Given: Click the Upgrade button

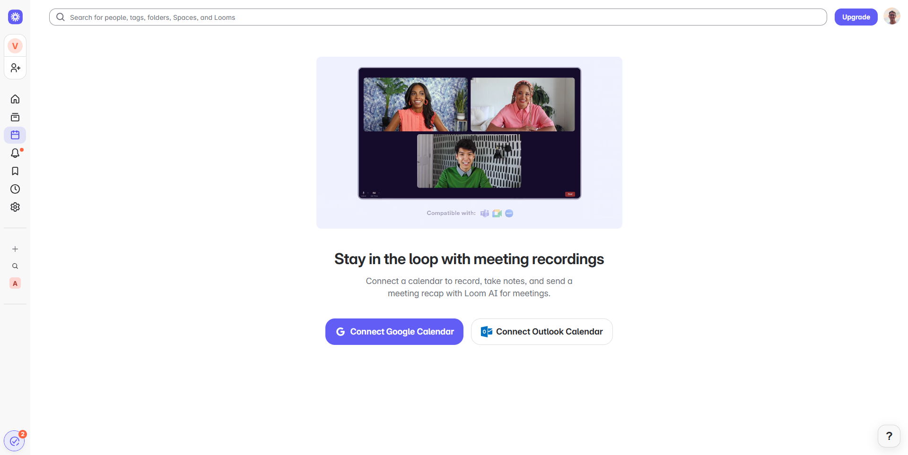Looking at the screenshot, I should point(856,17).
